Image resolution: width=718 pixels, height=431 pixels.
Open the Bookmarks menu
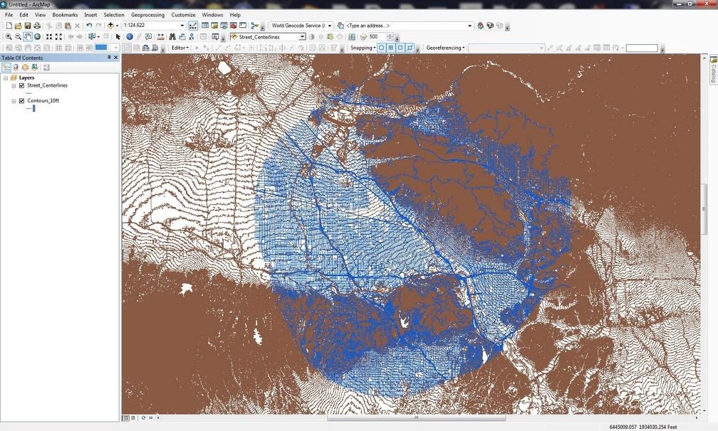(64, 14)
